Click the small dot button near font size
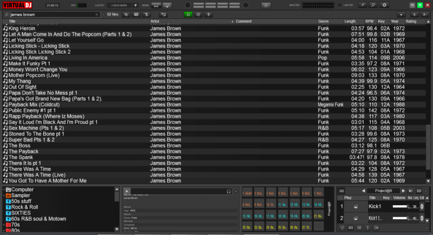This screenshot has height=235, width=433. click(401, 15)
